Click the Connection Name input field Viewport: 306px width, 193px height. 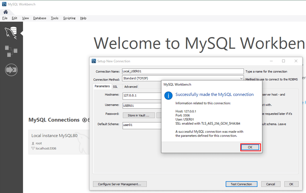click(183, 71)
